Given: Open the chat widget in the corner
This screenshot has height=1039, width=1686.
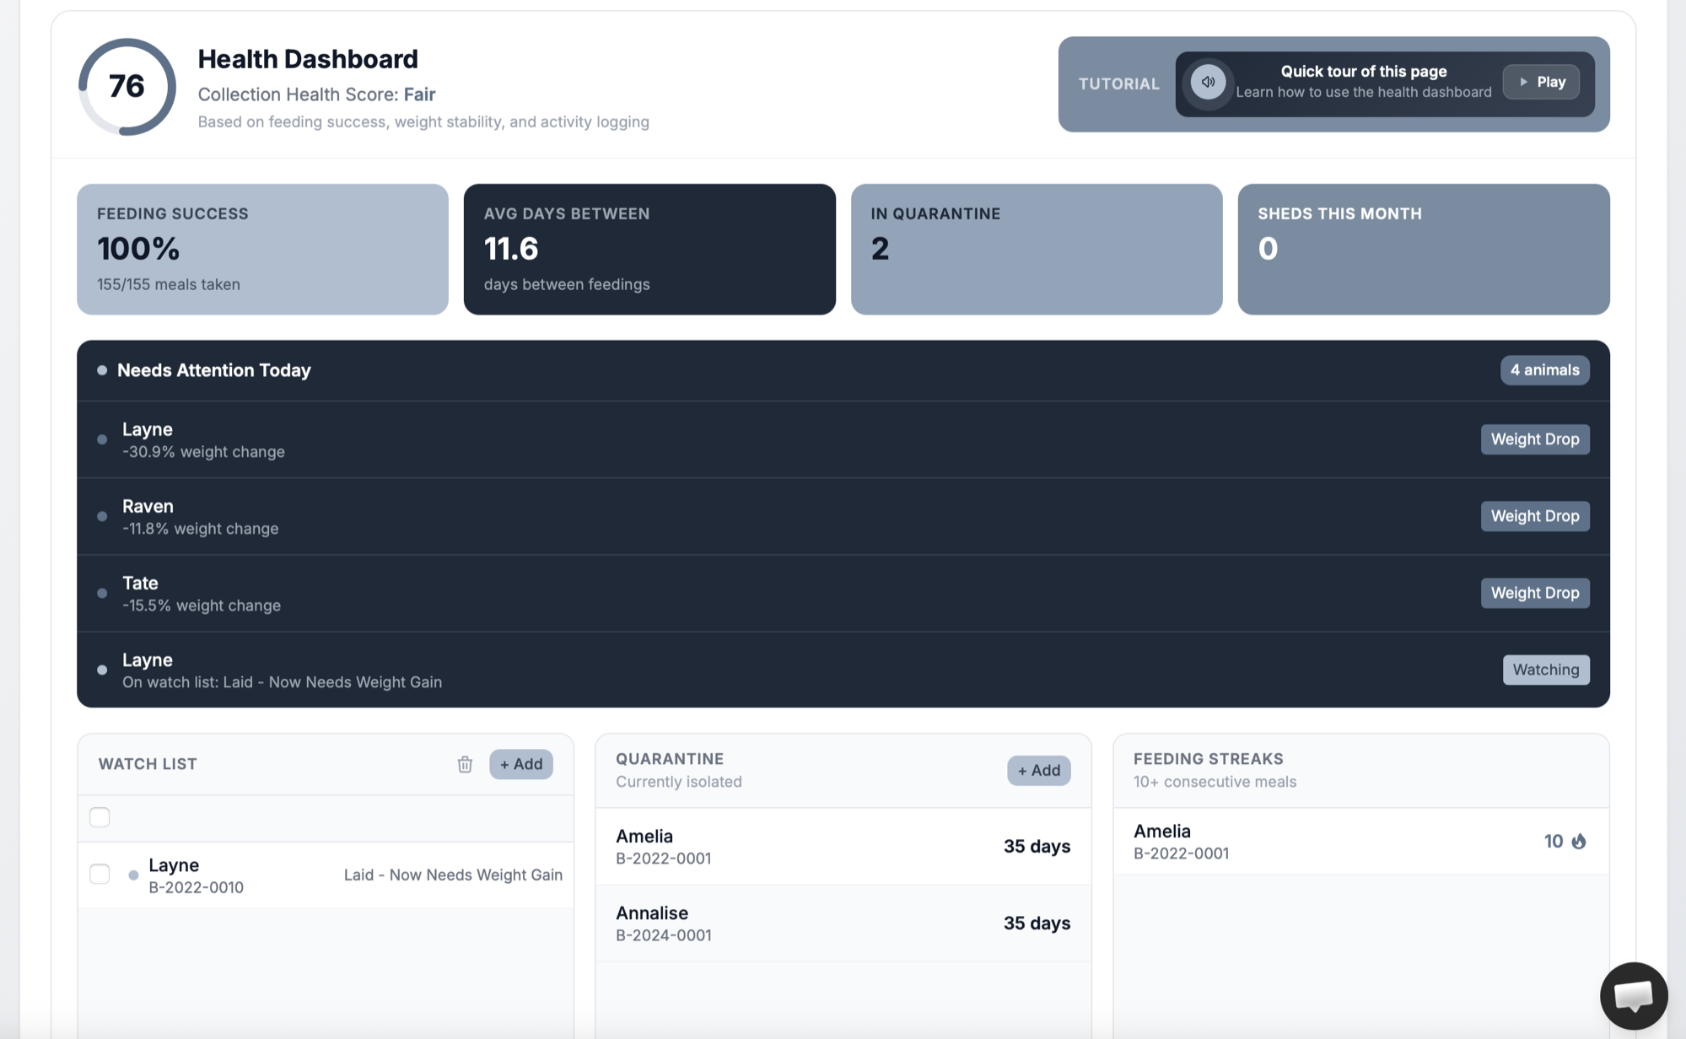Looking at the screenshot, I should click(1634, 995).
